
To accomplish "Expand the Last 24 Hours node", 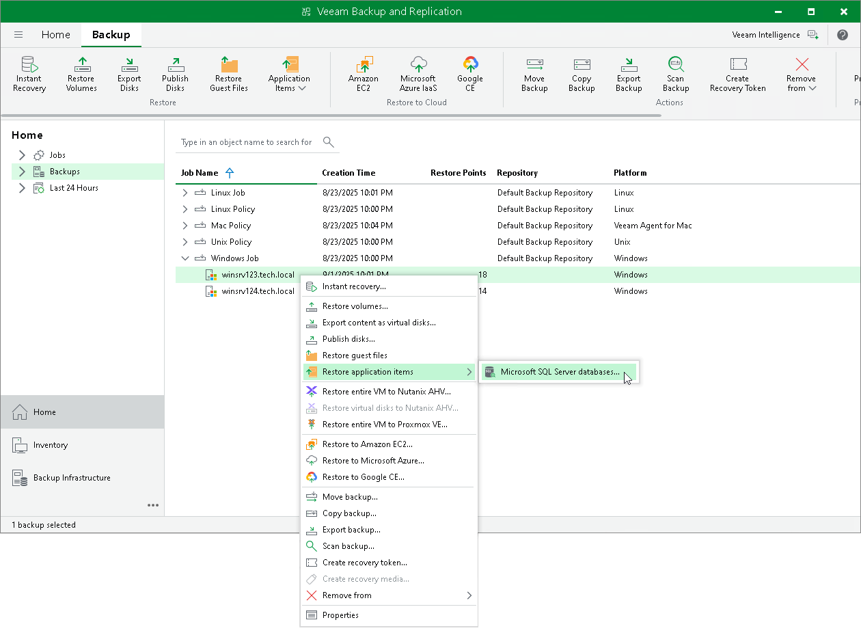I will click(22, 188).
